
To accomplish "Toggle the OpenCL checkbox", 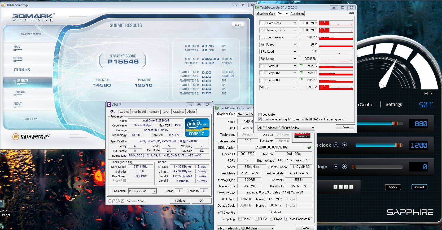I will [x=240, y=219].
